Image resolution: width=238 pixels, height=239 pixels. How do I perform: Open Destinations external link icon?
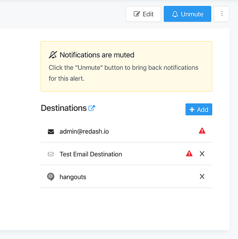point(92,108)
